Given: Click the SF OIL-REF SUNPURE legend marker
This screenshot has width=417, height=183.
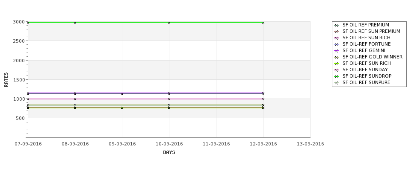Looking at the screenshot, I should tap(337, 83).
